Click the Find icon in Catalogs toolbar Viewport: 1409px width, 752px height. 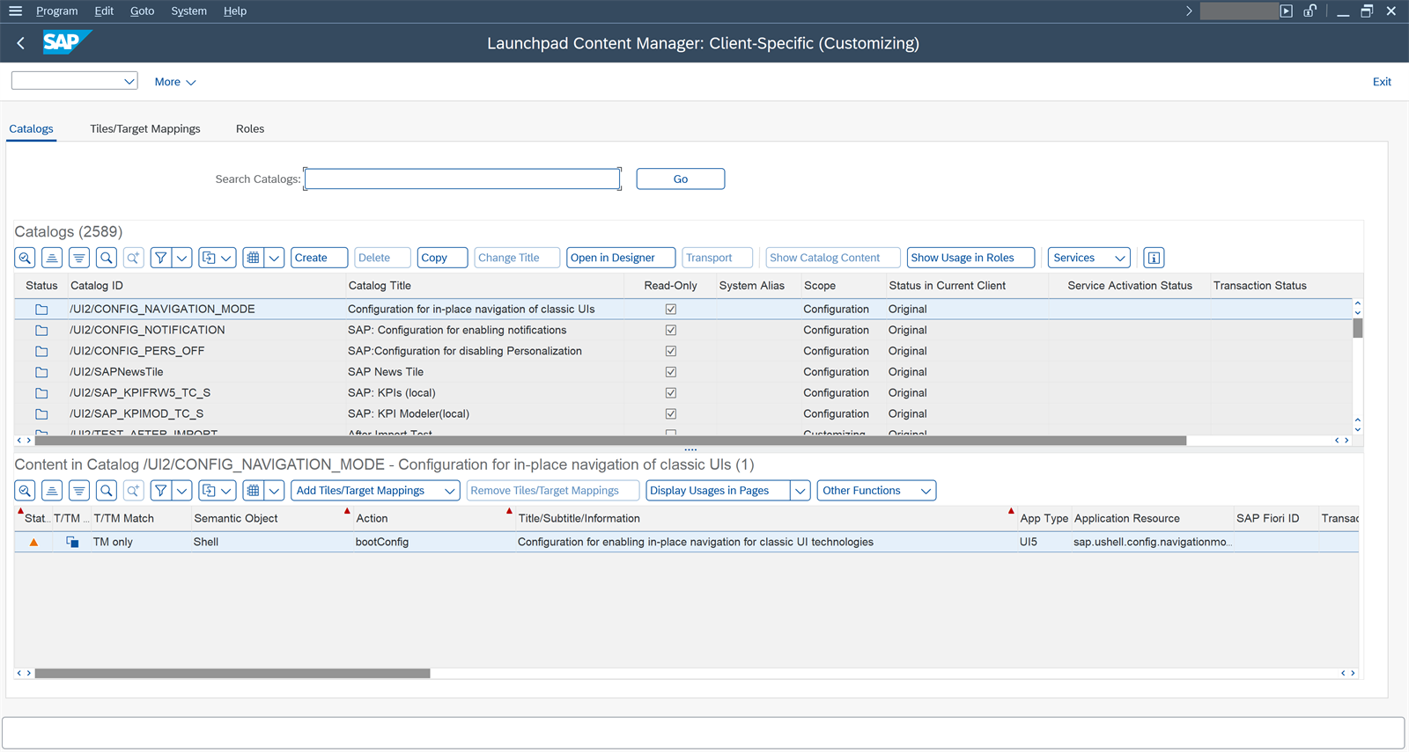click(x=107, y=258)
